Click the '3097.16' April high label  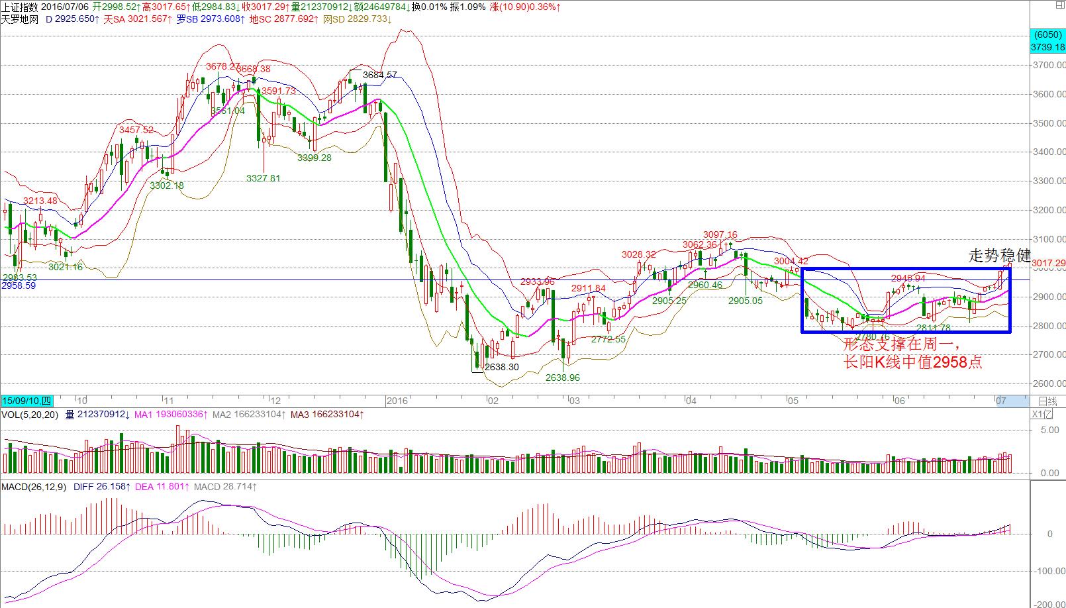[720, 234]
